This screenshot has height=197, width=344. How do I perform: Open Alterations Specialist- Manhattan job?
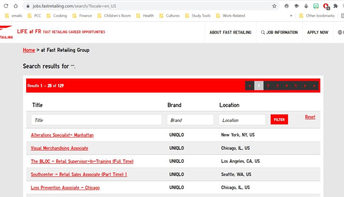click(x=62, y=135)
